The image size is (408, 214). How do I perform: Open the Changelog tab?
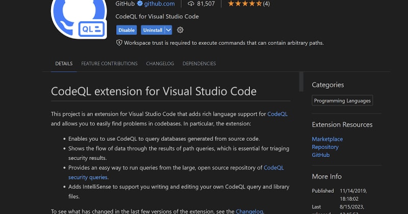(x=160, y=64)
